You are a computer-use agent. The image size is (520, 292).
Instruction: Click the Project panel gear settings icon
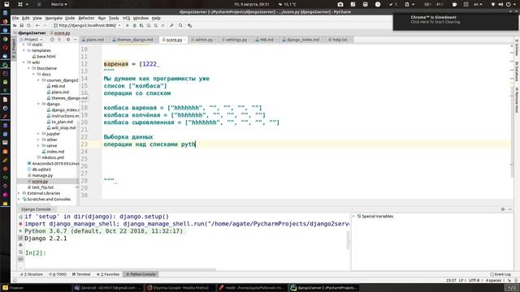click(68, 40)
